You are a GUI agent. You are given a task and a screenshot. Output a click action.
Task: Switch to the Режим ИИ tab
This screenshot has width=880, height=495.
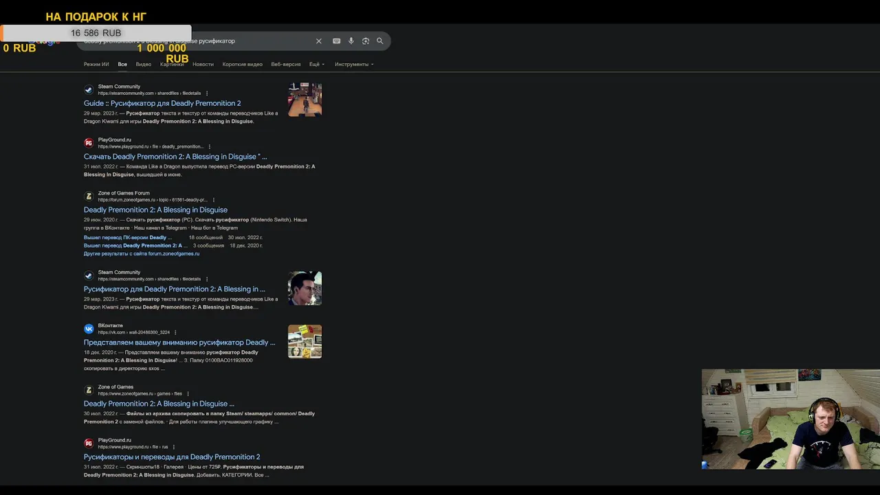(96, 64)
